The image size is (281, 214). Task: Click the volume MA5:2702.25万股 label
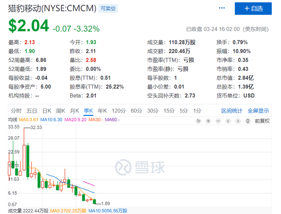tap(68, 211)
